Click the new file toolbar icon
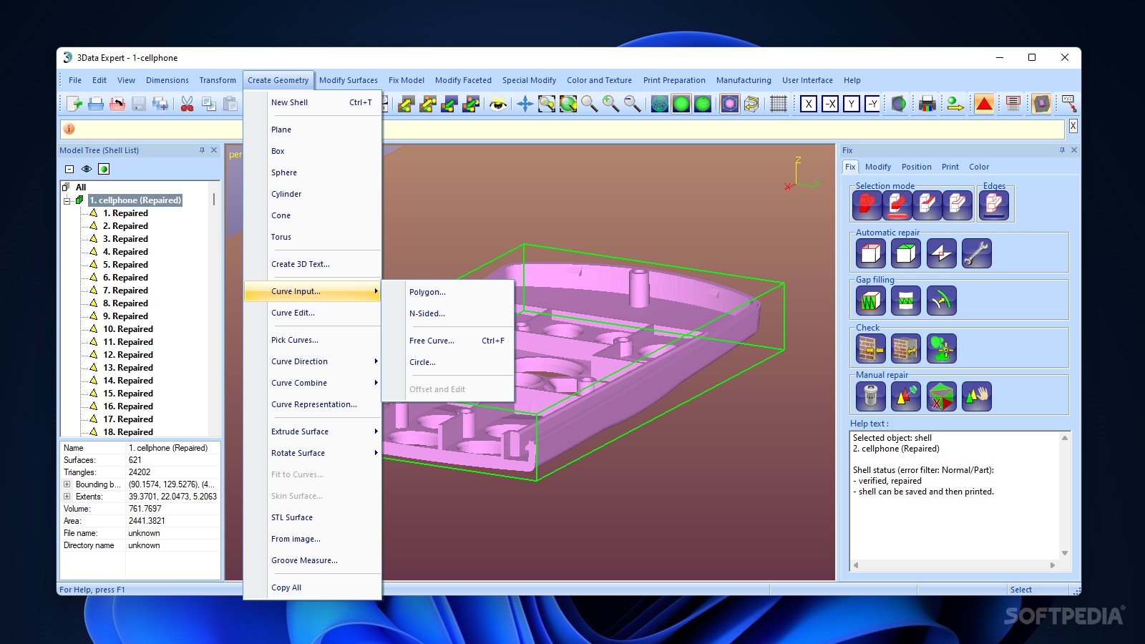The image size is (1145, 644). click(74, 104)
